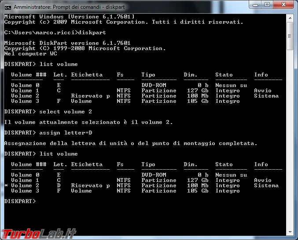The image size is (298, 240).
Task: Click the 'Sistema' info in the first table
Action: point(266,96)
